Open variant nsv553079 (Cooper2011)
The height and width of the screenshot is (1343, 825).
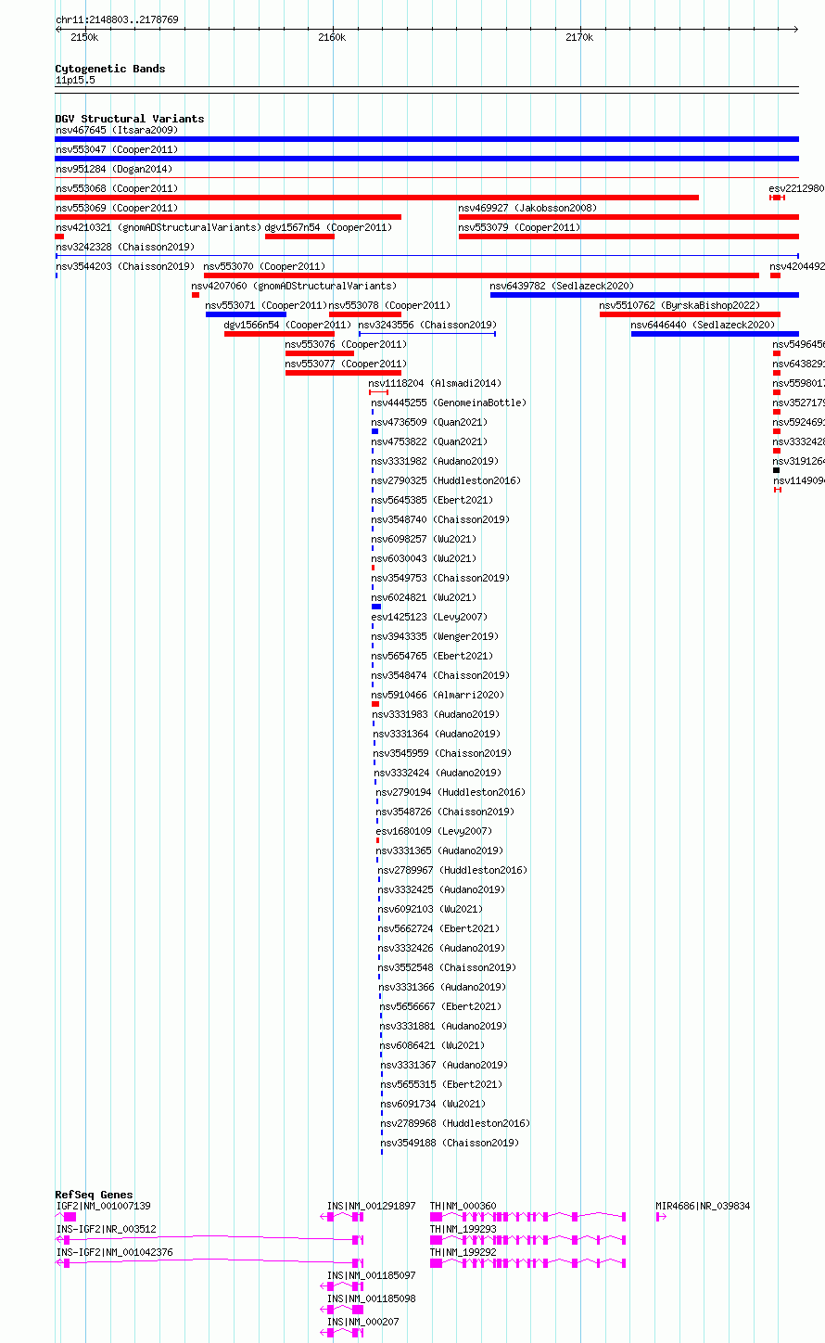(x=628, y=237)
